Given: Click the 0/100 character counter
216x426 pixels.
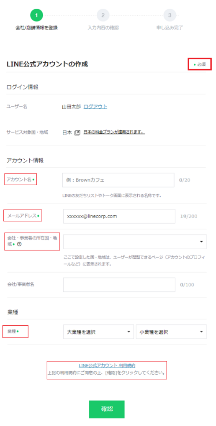Looking at the screenshot, I should [187, 285].
